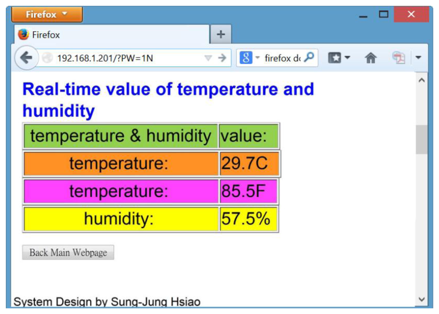This screenshot has height=314, width=439.
Task: Click the orange 'temperature:' label cell
Action: (x=121, y=164)
